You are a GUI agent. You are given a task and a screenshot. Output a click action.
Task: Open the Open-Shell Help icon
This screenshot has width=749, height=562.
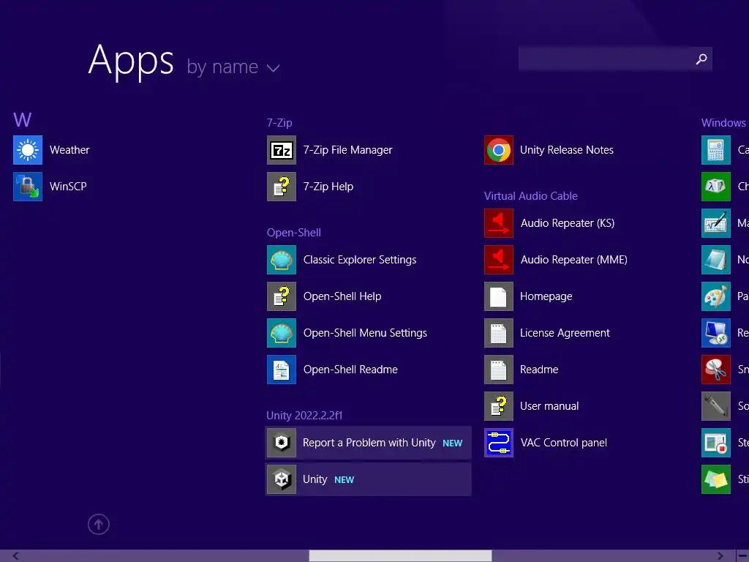(x=282, y=296)
